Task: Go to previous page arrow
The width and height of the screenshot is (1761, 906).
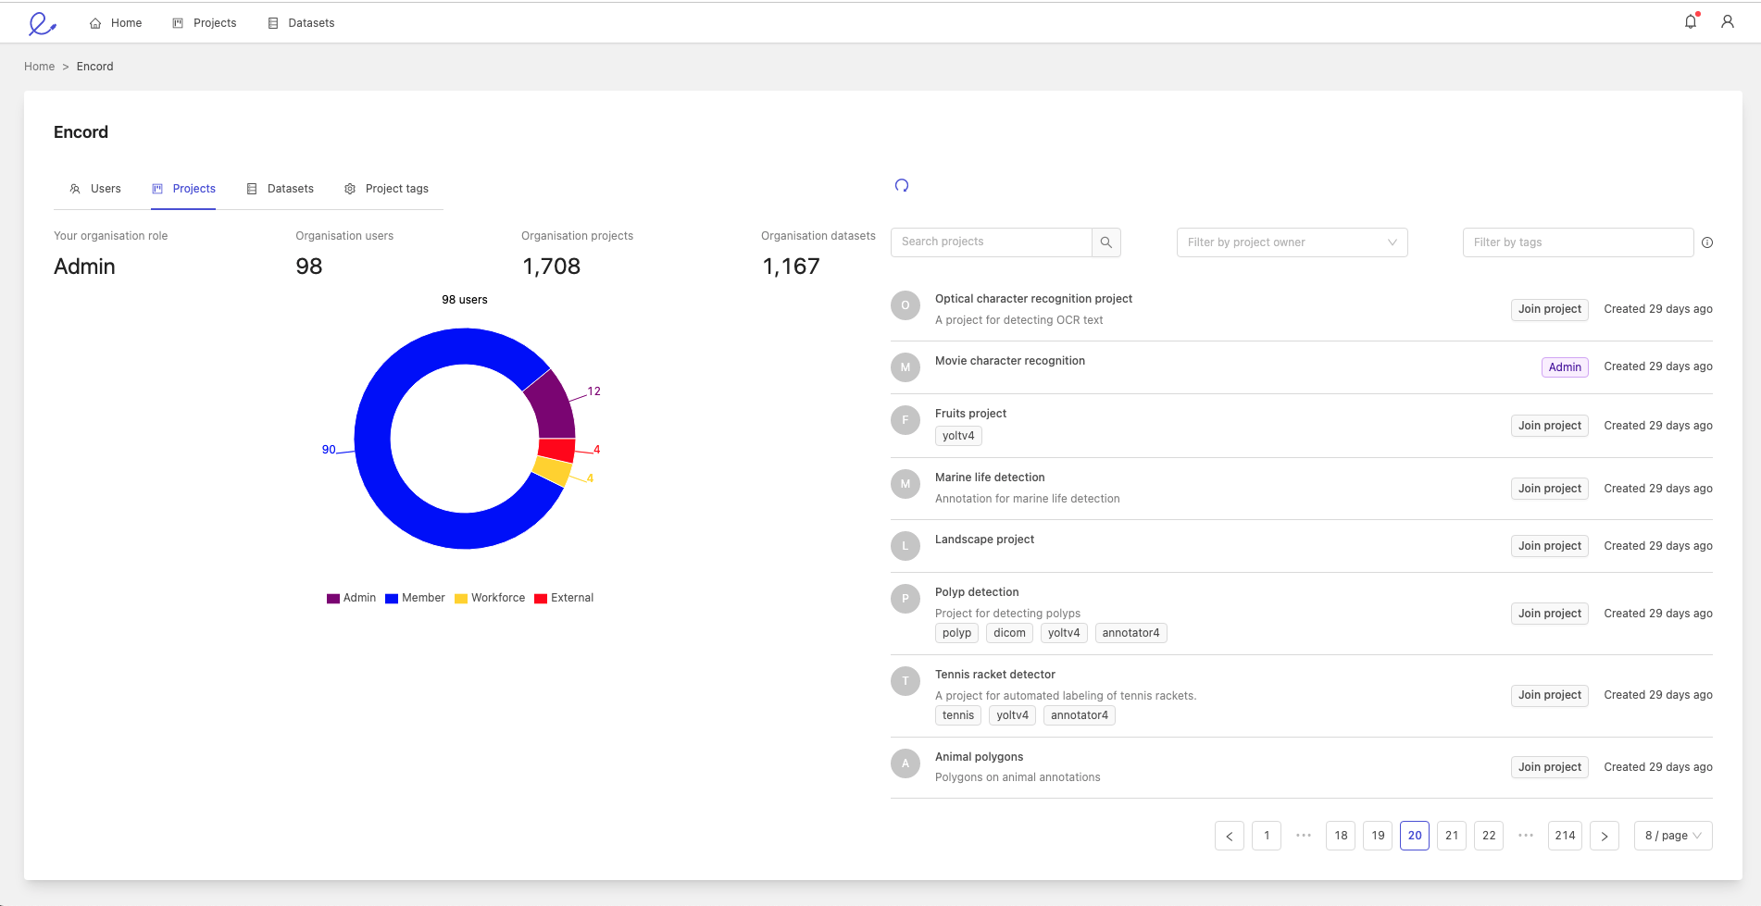Action: tap(1230, 836)
